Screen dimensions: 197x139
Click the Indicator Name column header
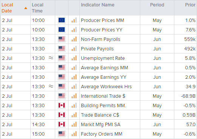pos(98,5)
